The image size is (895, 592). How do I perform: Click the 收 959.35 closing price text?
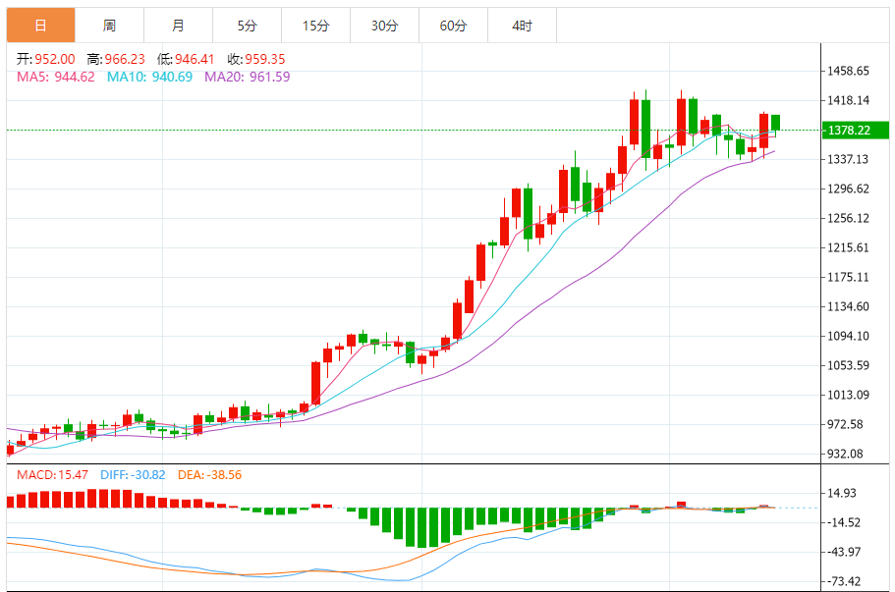(257, 59)
